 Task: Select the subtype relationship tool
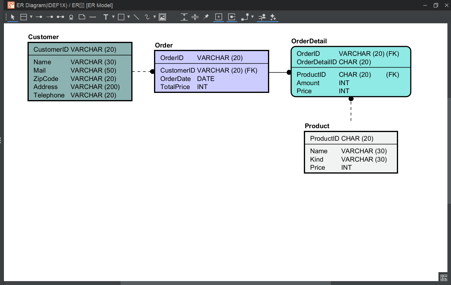pyautogui.click(x=71, y=17)
